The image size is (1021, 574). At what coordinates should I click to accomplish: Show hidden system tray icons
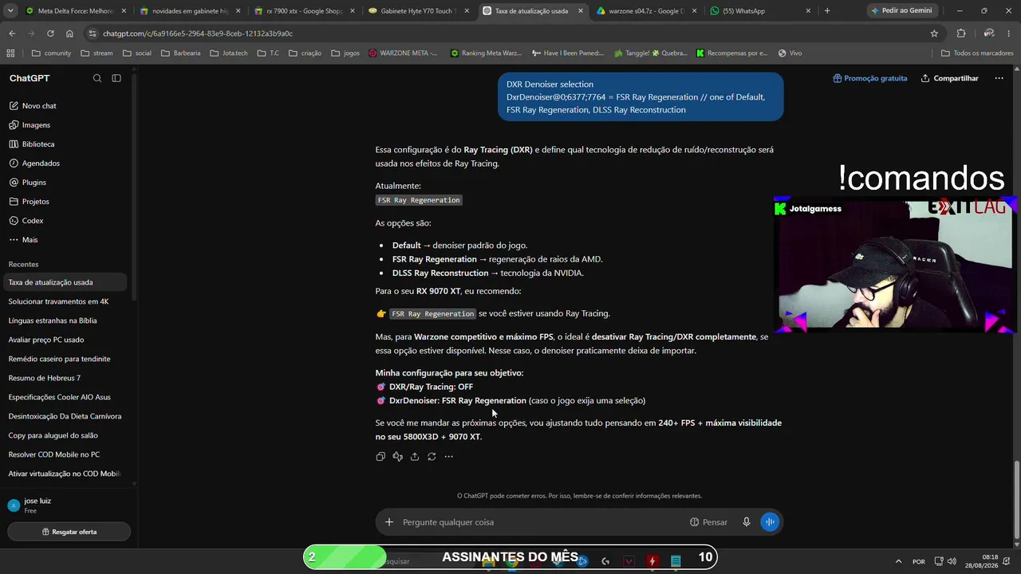pyautogui.click(x=898, y=561)
